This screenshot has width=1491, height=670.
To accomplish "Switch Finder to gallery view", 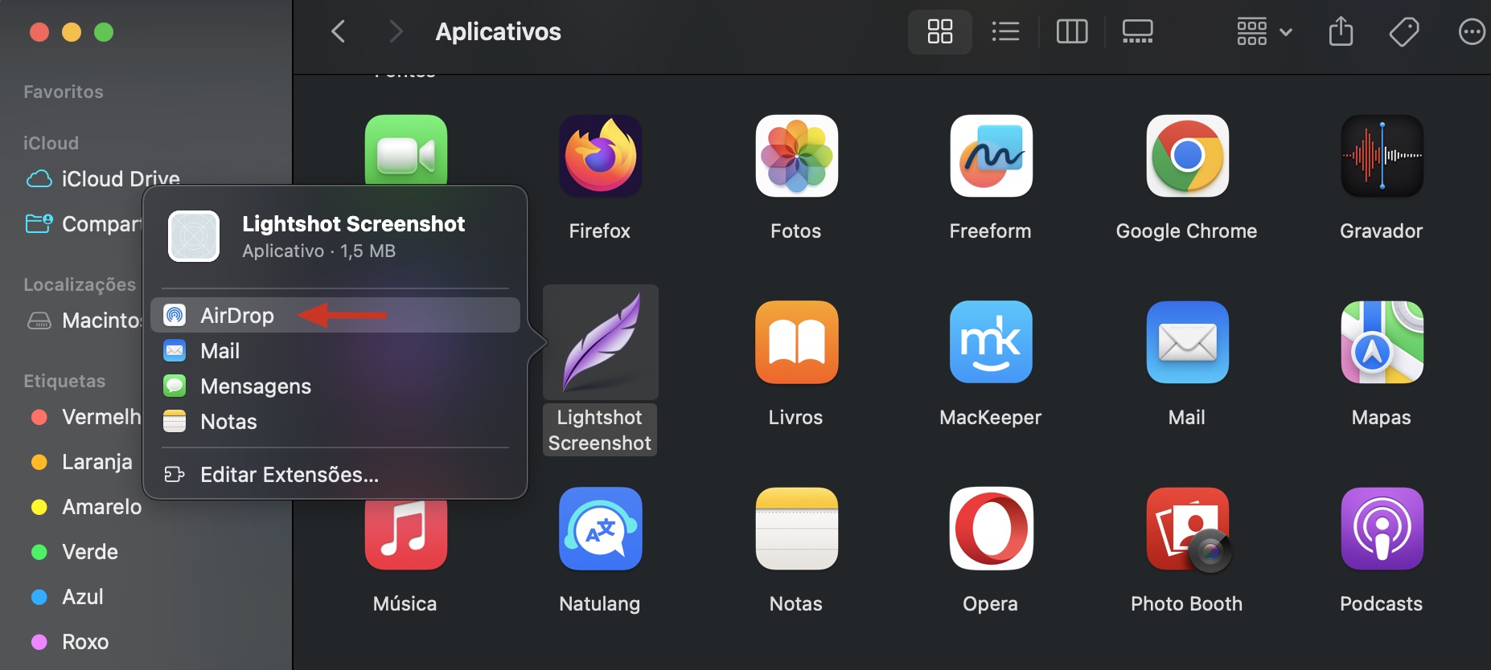I will (x=1138, y=32).
